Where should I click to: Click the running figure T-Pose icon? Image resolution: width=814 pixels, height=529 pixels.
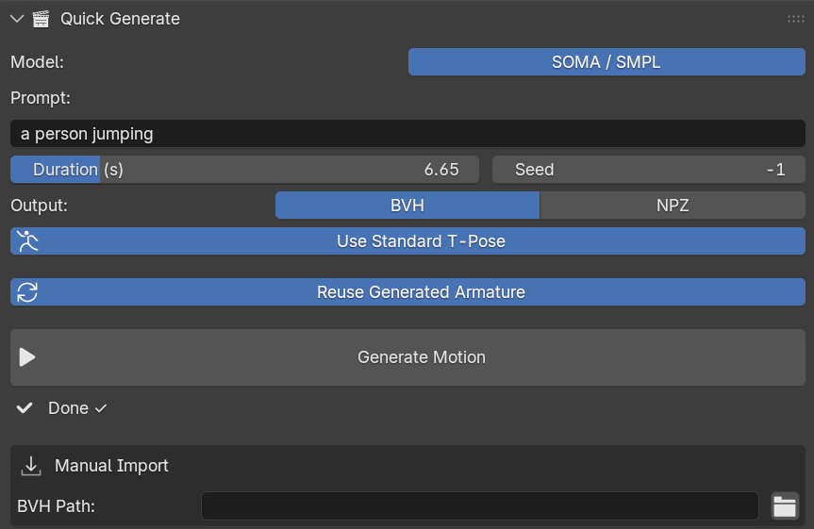(27, 240)
